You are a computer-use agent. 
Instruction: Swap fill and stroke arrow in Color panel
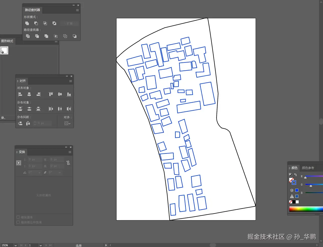pos(295,175)
